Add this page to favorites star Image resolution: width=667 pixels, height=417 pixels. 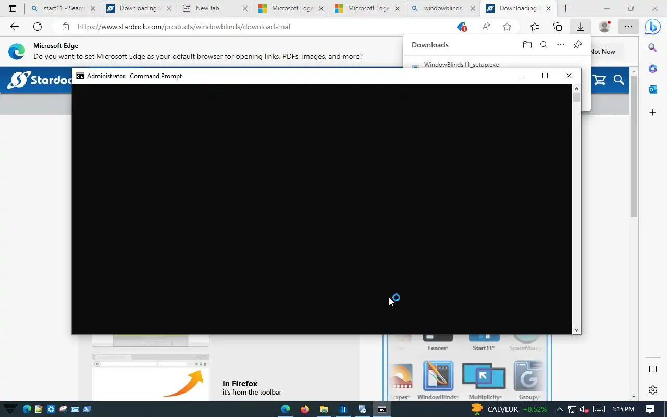click(507, 27)
